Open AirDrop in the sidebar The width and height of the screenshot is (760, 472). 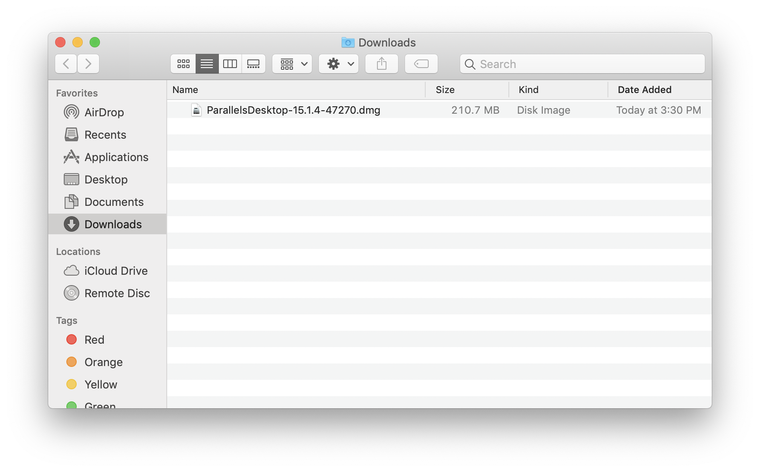(x=104, y=112)
